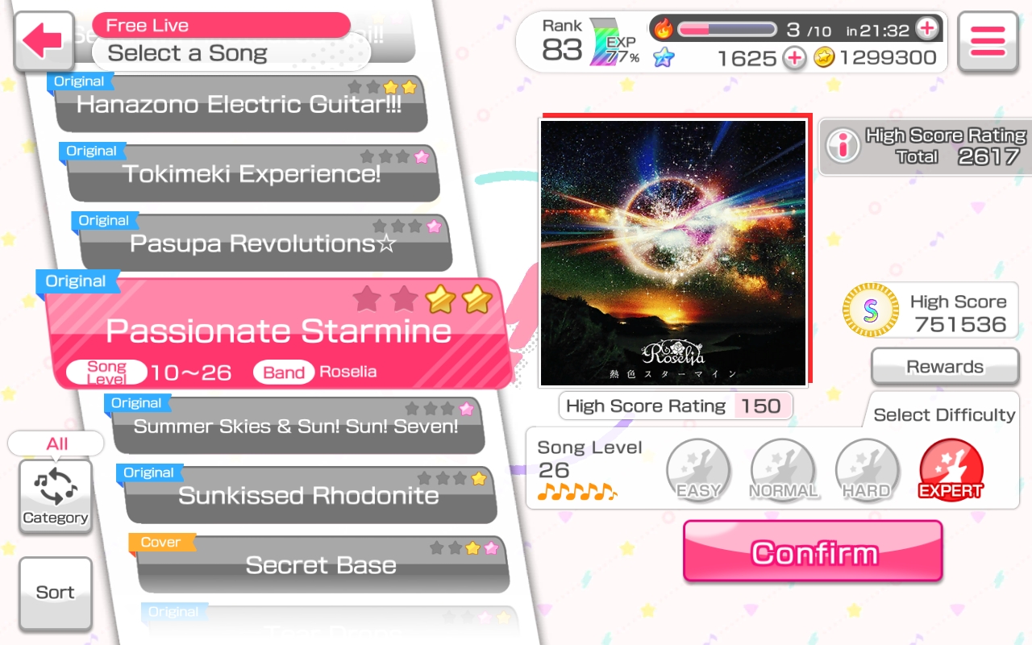The image size is (1032, 645).
Task: Add flames with the boost plus icon
Action: tap(927, 29)
